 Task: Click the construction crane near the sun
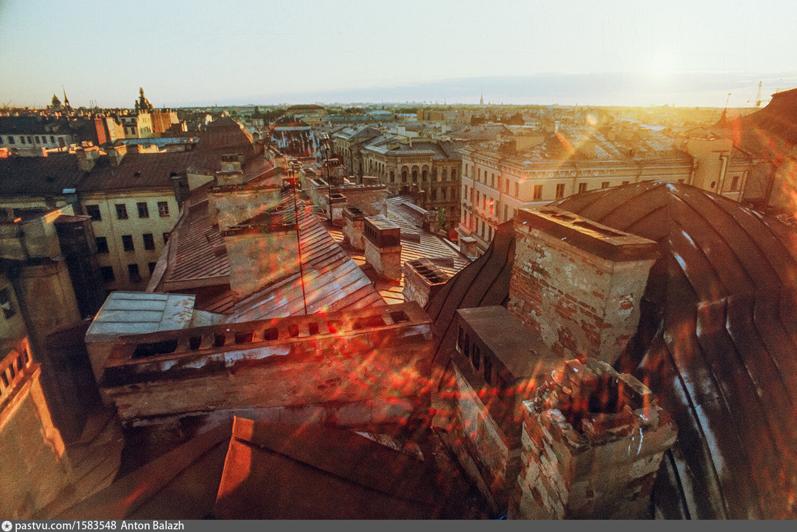pos(759,95)
